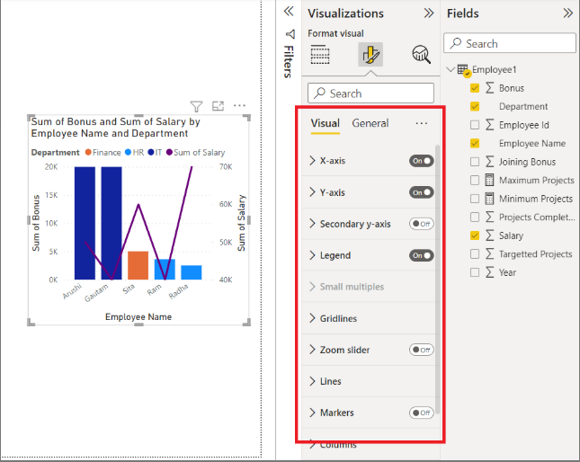Click the Employee Name axis title
The image size is (580, 462).
click(138, 316)
